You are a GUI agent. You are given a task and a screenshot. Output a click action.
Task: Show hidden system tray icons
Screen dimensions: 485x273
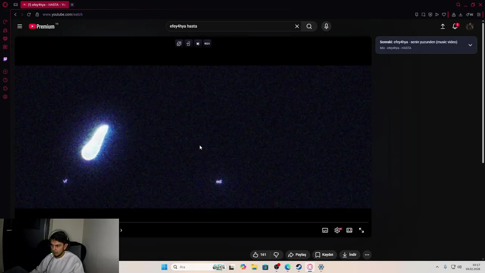tap(437, 267)
